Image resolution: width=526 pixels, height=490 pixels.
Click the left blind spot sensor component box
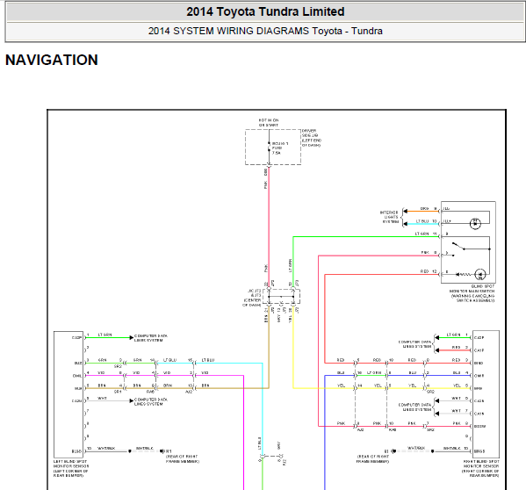[x=68, y=394]
